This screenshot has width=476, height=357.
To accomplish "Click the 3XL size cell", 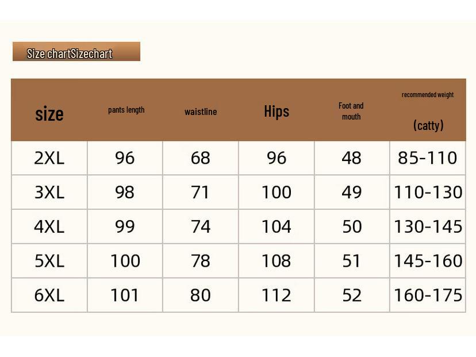I will [49, 192].
